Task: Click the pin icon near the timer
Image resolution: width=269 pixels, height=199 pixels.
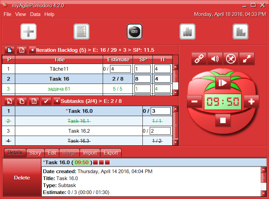Action: 231,59
